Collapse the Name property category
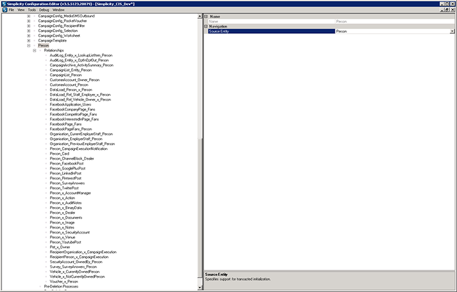This screenshot has width=457, height=292. [x=206, y=16]
